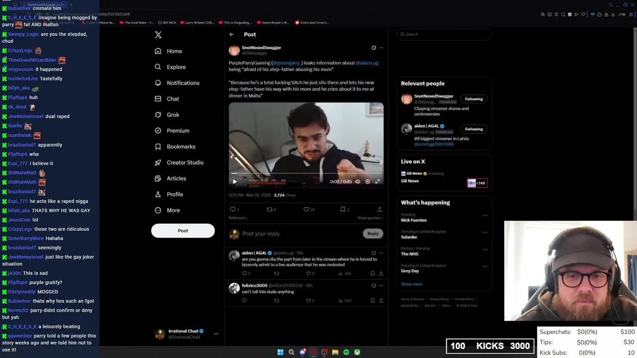This screenshot has height=358, width=637.
Task: Open taskbar Search
Action: point(291,352)
